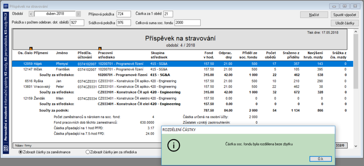Save amounts with Uložit částky button
Screen dimensions: 364x166
(x=345, y=23)
